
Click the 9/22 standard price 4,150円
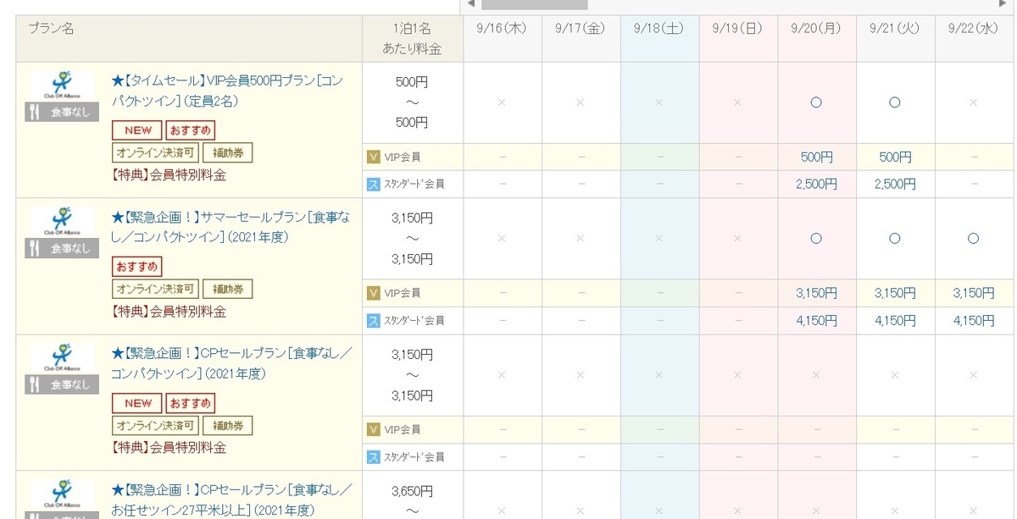[x=973, y=321]
